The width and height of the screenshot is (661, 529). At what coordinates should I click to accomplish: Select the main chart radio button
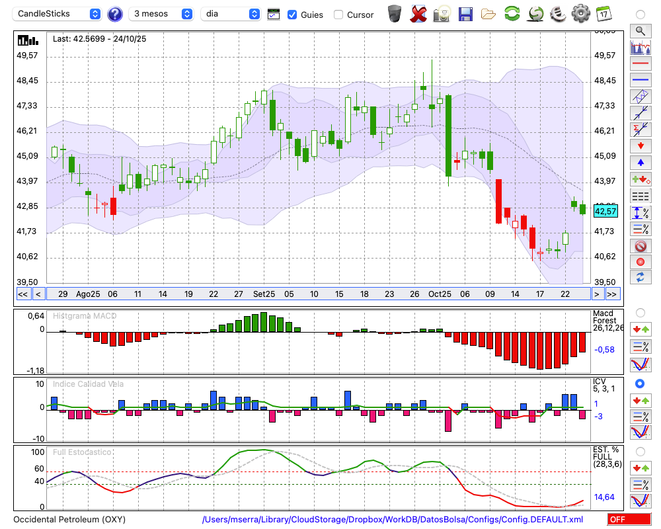coord(641,15)
